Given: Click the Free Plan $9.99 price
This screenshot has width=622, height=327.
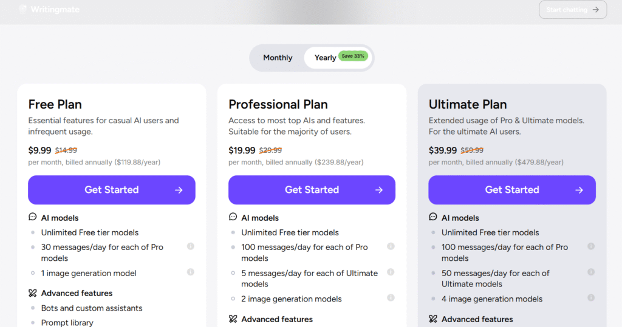Looking at the screenshot, I should pos(39,150).
